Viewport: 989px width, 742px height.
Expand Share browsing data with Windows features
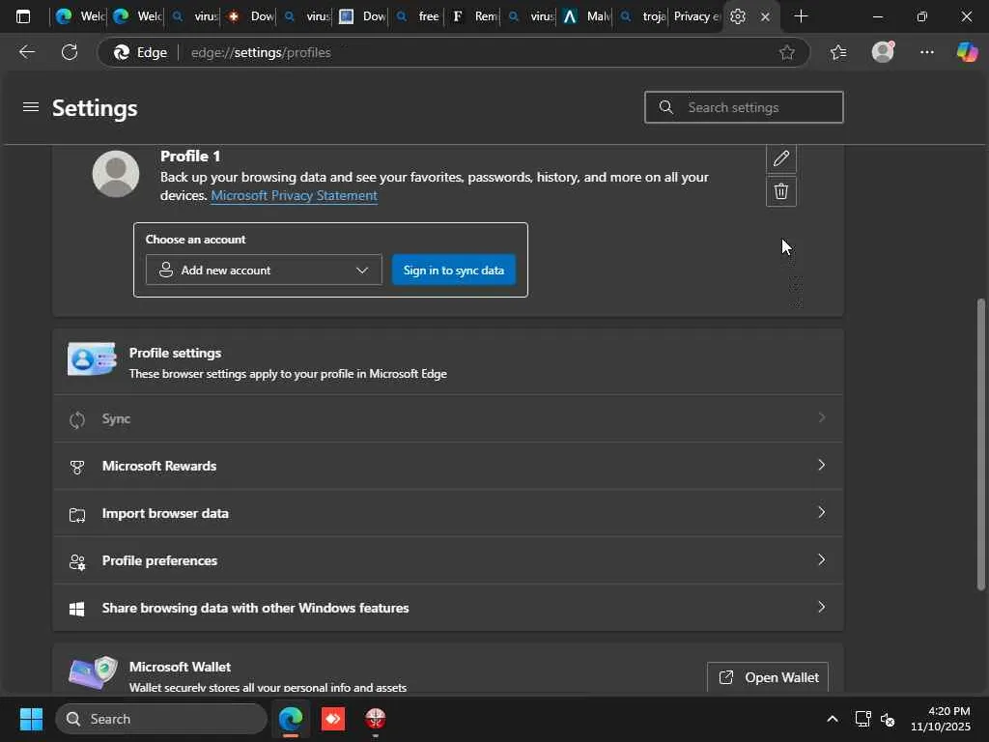(x=448, y=608)
